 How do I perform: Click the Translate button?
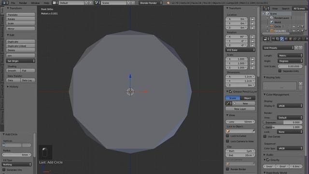(20, 14)
